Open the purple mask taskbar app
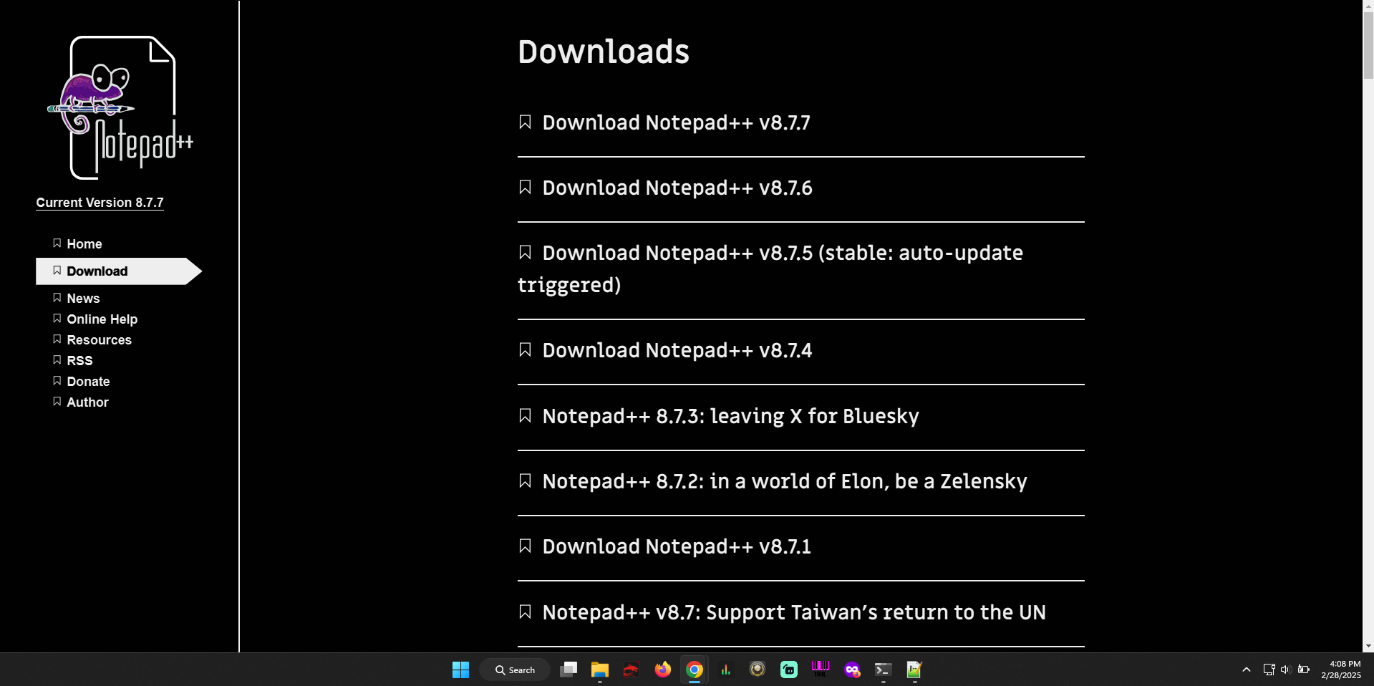 click(x=852, y=670)
